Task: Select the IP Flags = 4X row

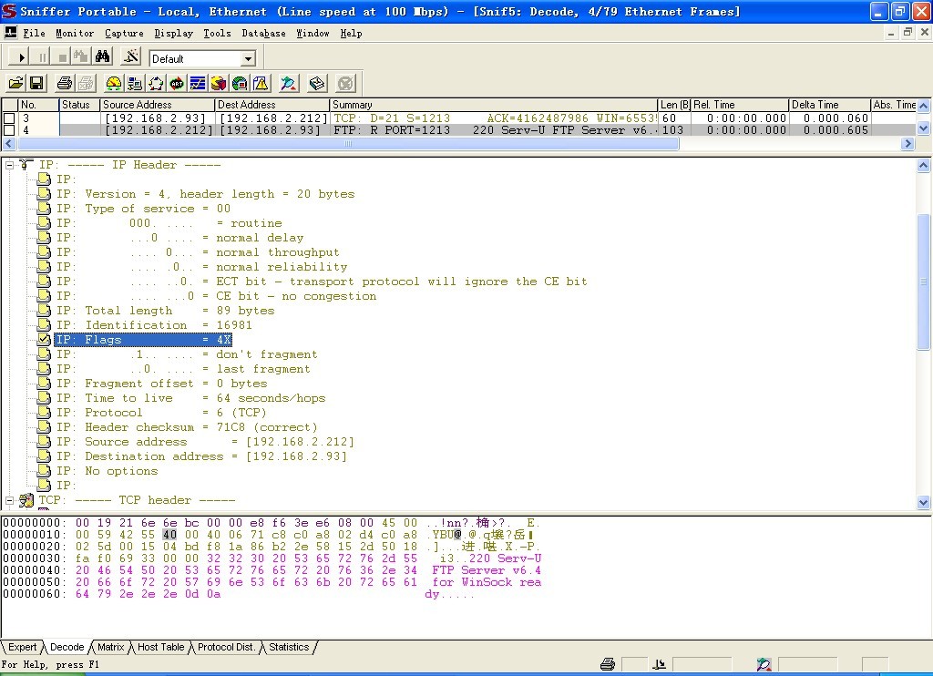Action: [x=143, y=340]
